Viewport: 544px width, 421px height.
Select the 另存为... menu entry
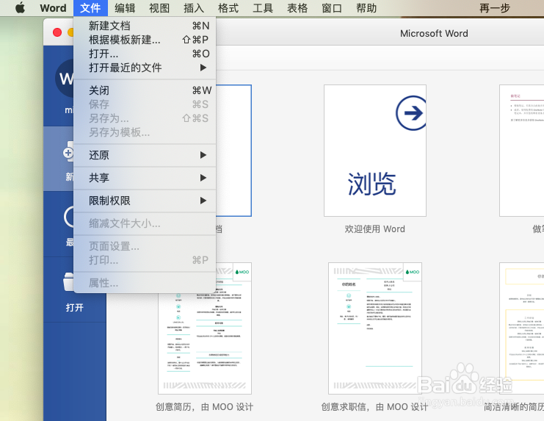click(x=145, y=118)
